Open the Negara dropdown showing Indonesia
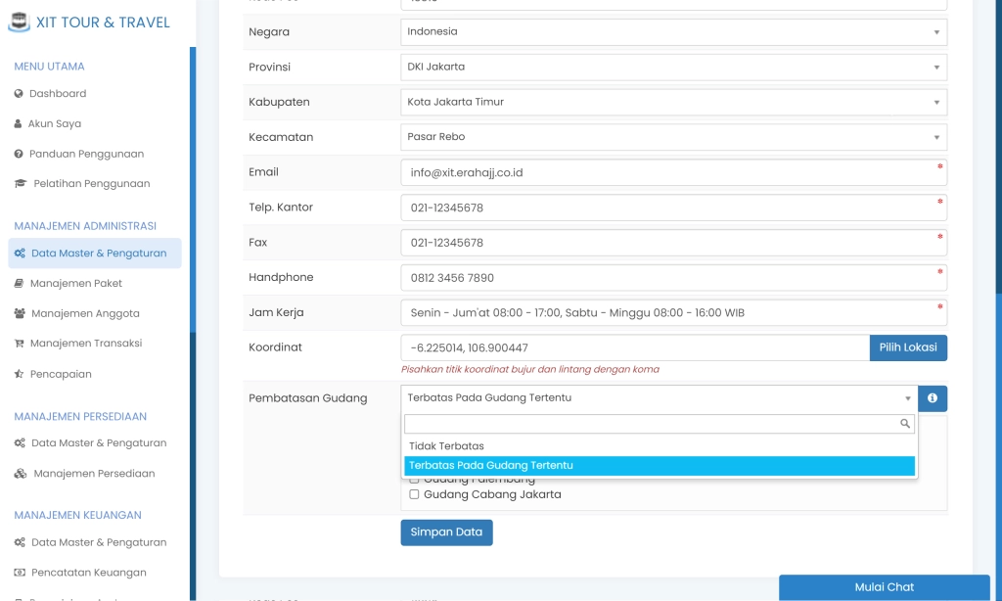Viewport: 1002px width, 601px height. [x=672, y=31]
